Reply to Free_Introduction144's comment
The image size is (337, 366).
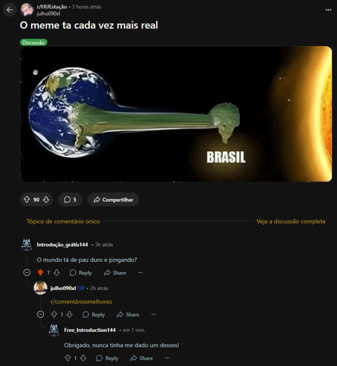(108, 358)
